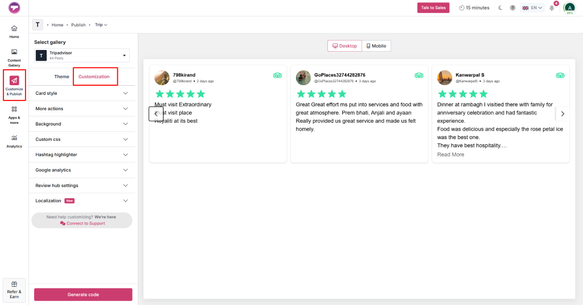This screenshot has width=583, height=305.
Task: Go to next review with right arrow
Action: (563, 114)
